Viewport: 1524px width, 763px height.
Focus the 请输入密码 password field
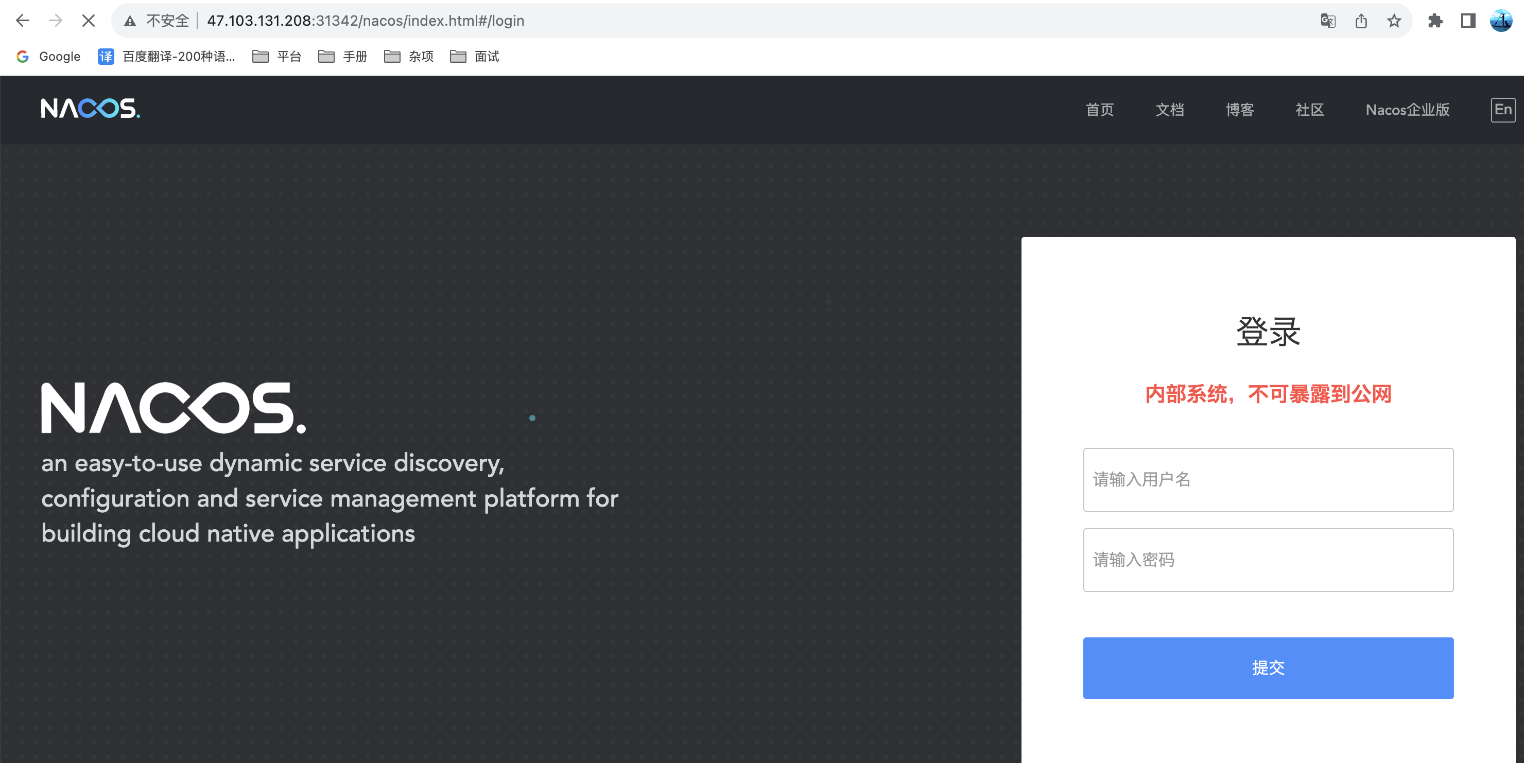point(1268,560)
